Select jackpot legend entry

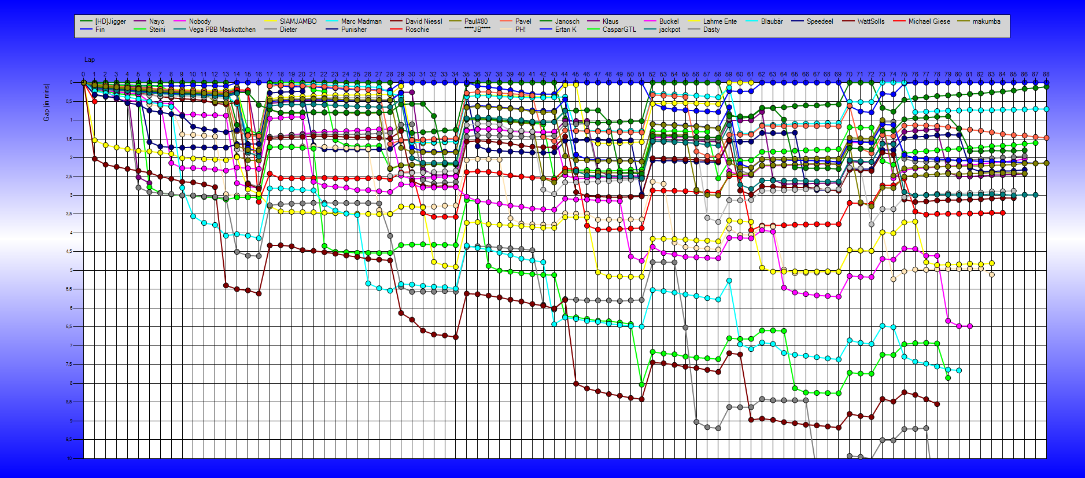pos(663,30)
